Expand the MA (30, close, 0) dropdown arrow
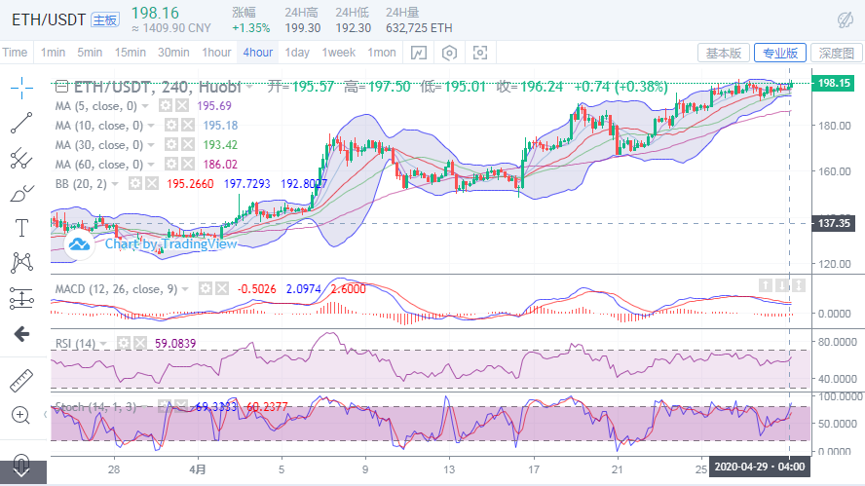This screenshot has height=486, width=865. (x=151, y=145)
